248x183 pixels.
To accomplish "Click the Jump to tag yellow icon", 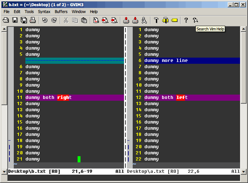I will pos(174,20).
